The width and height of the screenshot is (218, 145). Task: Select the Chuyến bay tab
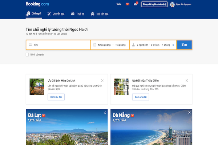(x=56, y=14)
